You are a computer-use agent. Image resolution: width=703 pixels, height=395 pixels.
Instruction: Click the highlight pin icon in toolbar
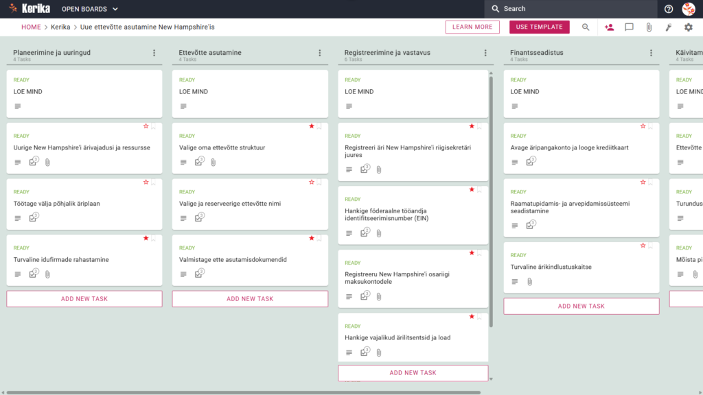point(669,27)
